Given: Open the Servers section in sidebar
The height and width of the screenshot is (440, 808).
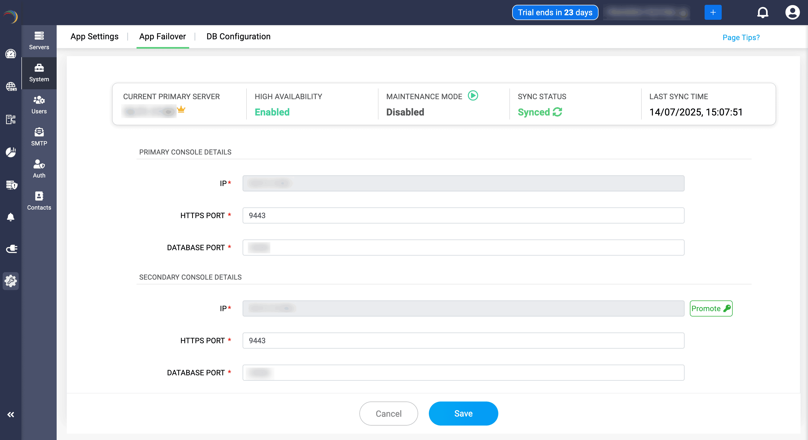Looking at the screenshot, I should [39, 41].
